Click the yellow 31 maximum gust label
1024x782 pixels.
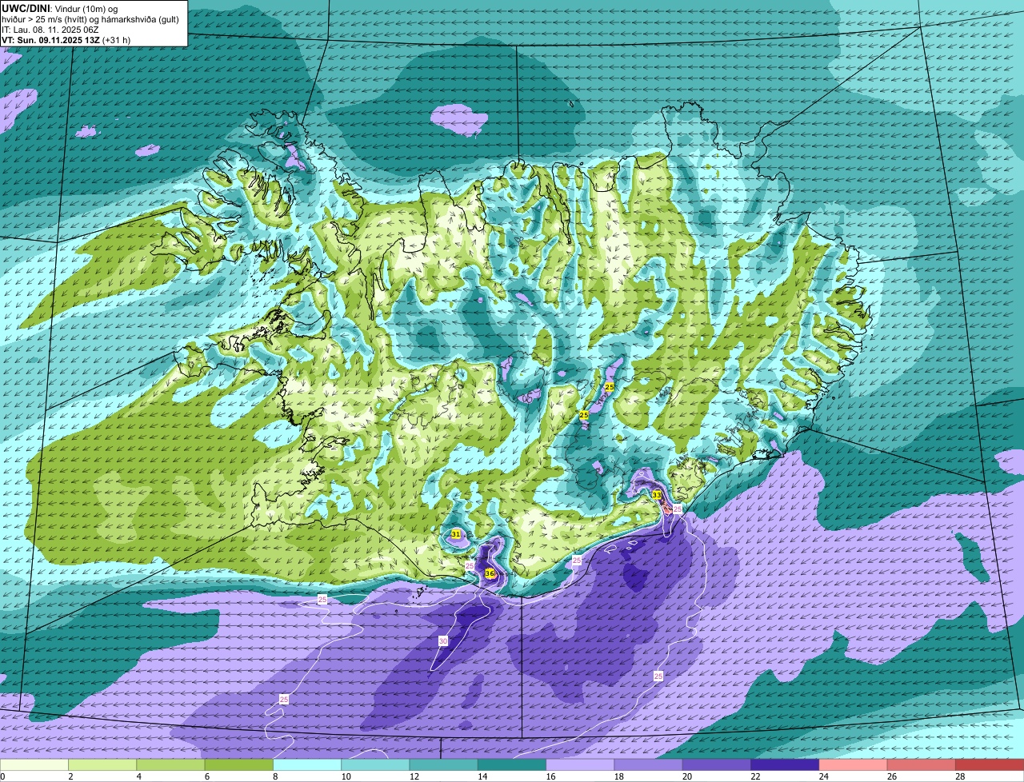(x=456, y=533)
